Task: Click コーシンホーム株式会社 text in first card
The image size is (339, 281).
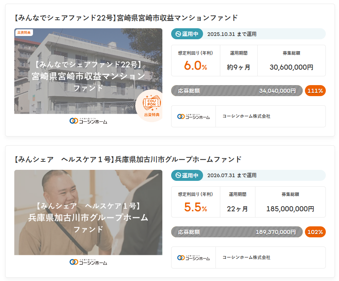Action: [x=247, y=116]
